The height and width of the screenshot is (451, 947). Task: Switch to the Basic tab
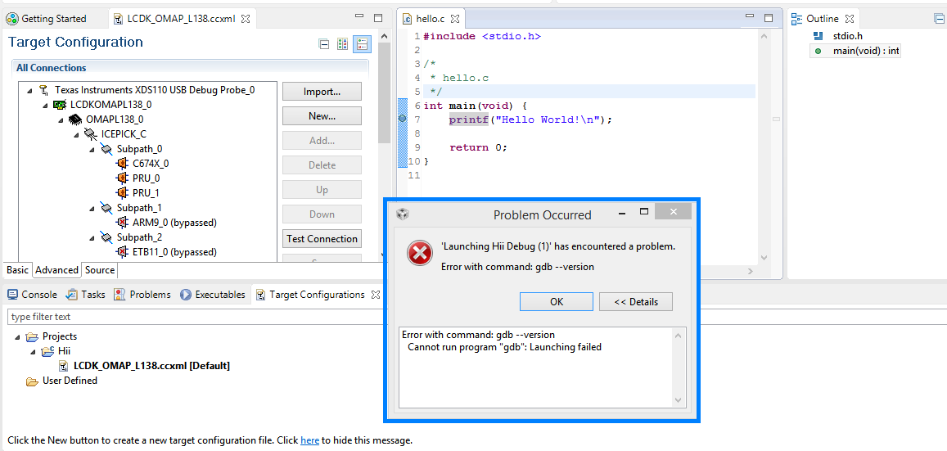[17, 270]
